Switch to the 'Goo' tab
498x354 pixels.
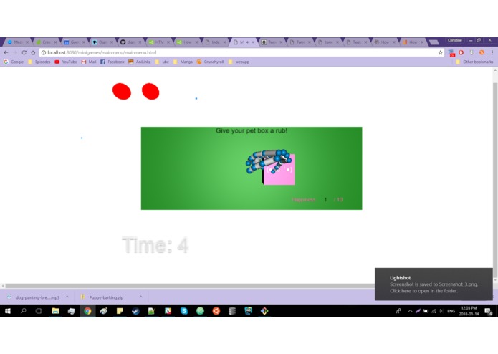[x=75, y=42]
